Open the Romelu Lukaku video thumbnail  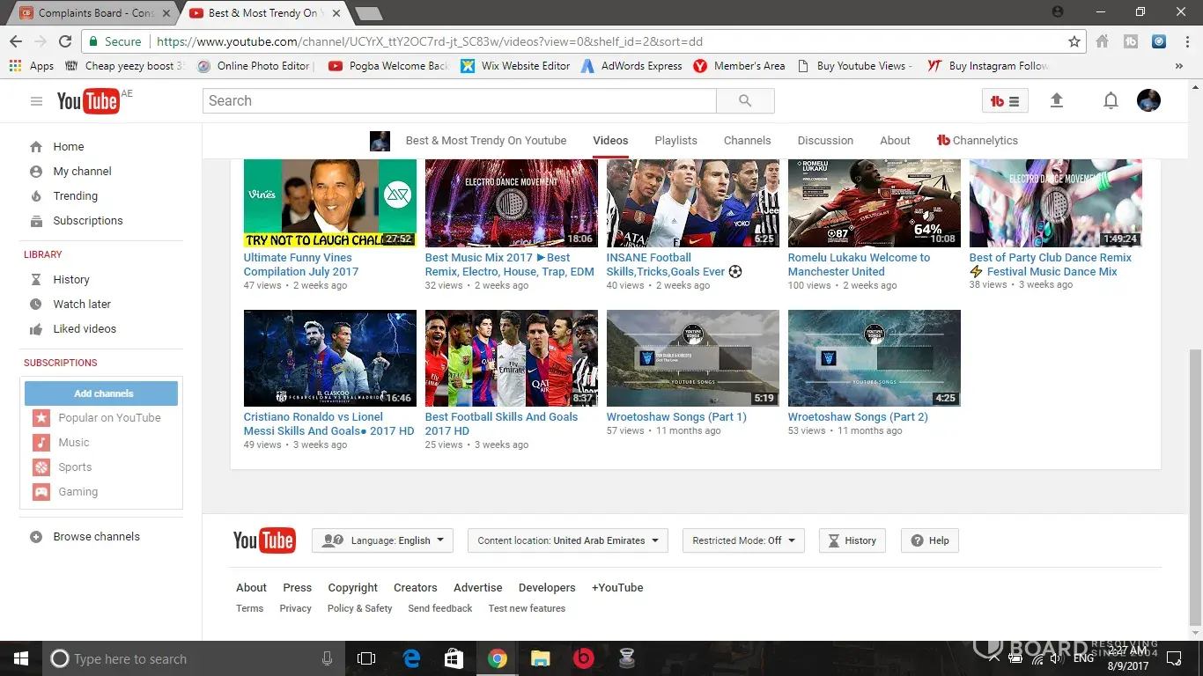click(x=874, y=203)
